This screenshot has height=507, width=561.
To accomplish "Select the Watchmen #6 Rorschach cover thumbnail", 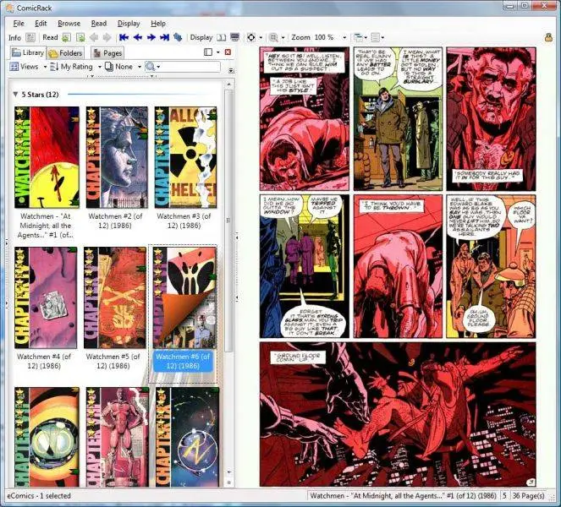I will 184,297.
